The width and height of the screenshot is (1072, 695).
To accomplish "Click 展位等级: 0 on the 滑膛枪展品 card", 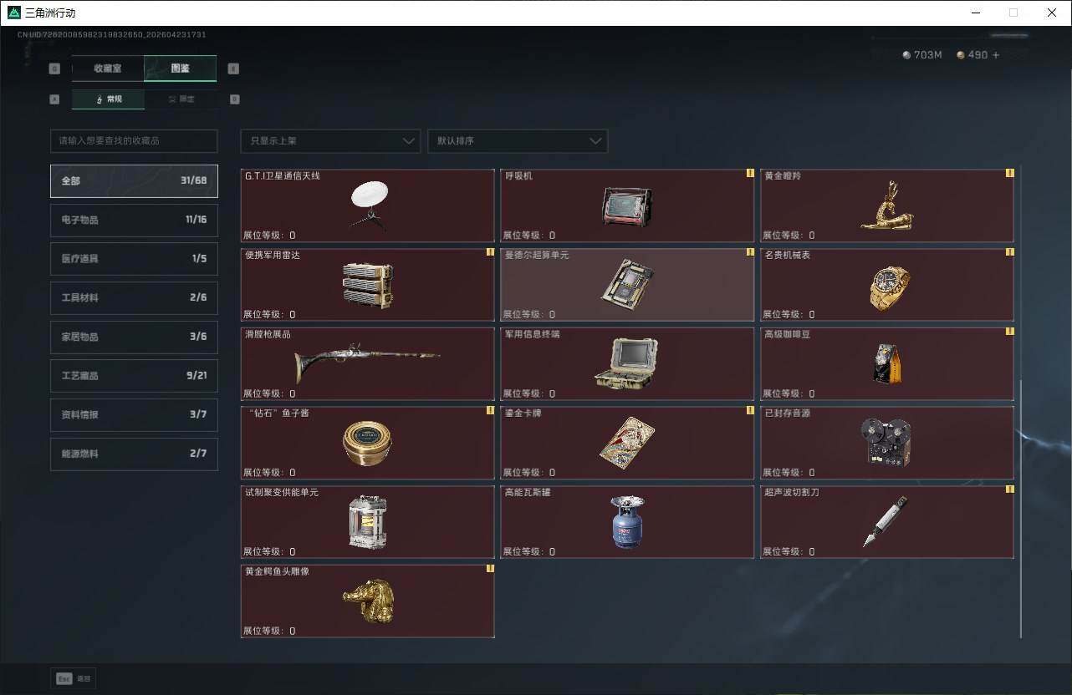I will click(x=269, y=393).
